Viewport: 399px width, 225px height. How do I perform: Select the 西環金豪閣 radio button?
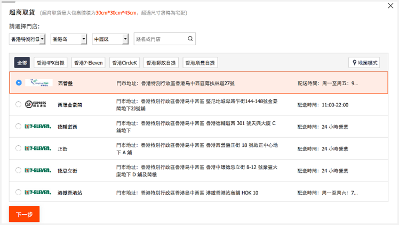[18, 104]
